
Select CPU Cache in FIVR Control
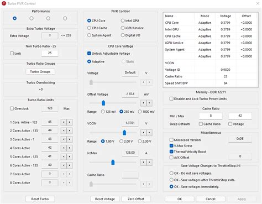97,28
